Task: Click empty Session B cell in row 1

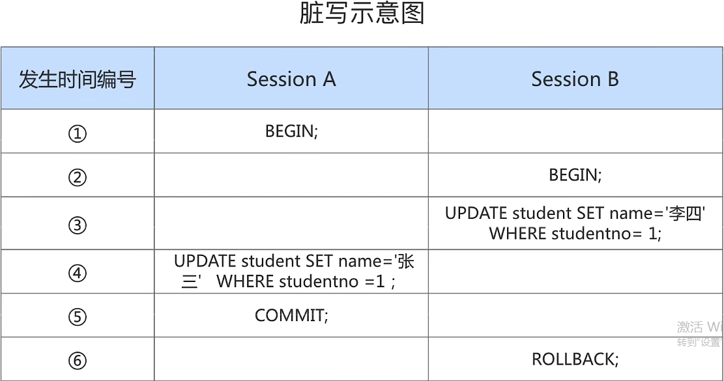Action: (575, 132)
